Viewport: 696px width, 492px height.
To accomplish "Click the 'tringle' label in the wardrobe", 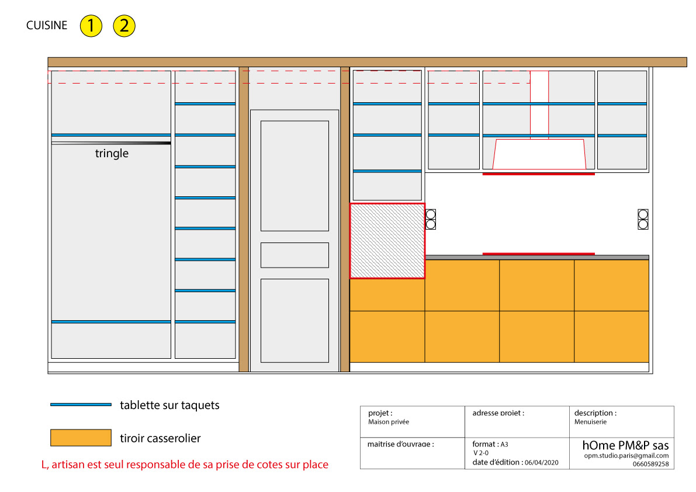I will point(112,153).
